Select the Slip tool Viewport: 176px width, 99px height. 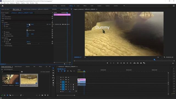coord(53,78)
